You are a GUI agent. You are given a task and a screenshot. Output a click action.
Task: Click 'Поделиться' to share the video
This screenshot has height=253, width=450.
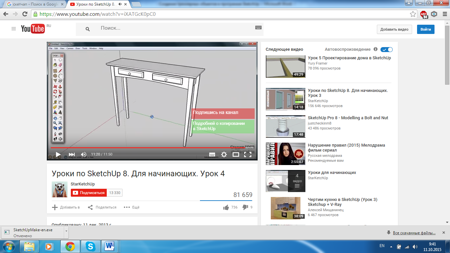tap(102, 207)
